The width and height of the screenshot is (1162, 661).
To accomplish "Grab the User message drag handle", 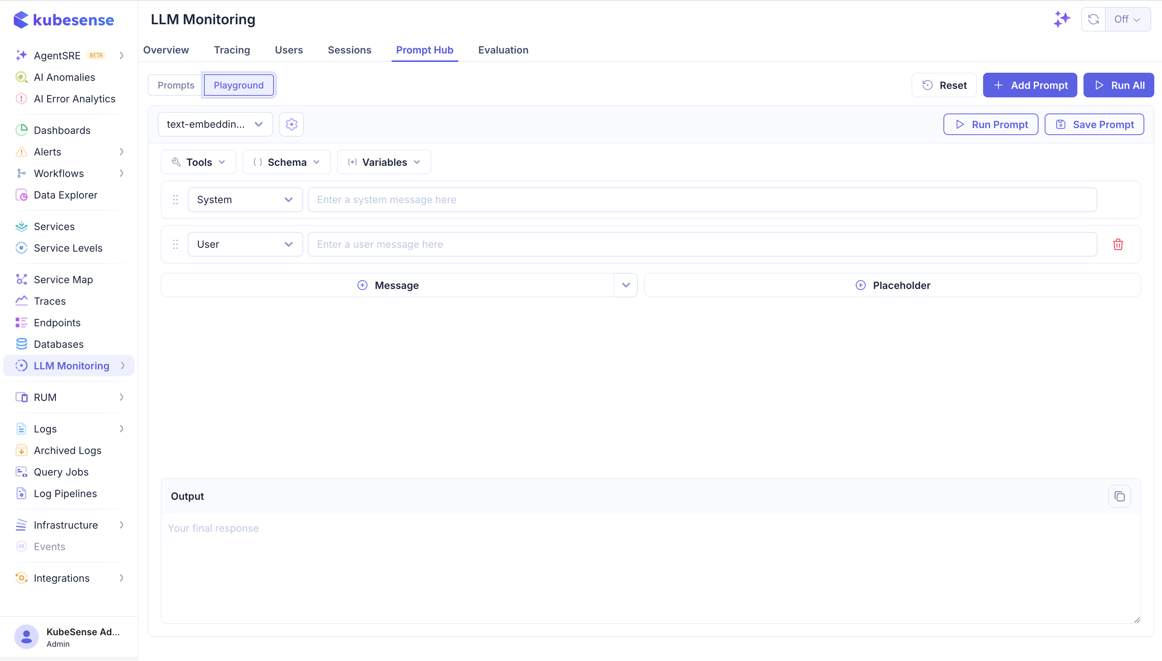I will pos(175,244).
